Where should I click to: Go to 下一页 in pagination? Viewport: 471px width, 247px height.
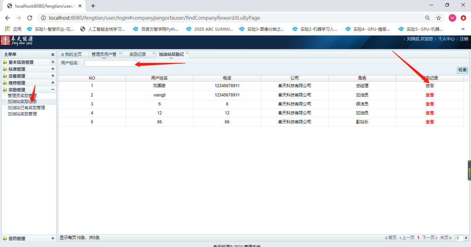coord(428,238)
